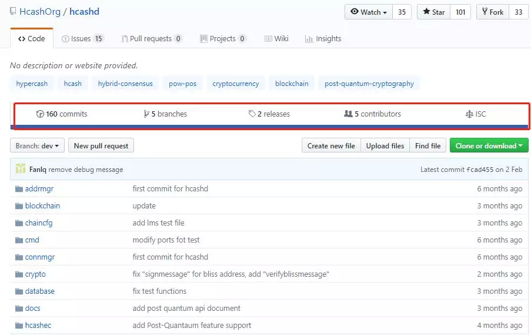Open the addrmgr folder
The image size is (531, 335).
point(39,188)
